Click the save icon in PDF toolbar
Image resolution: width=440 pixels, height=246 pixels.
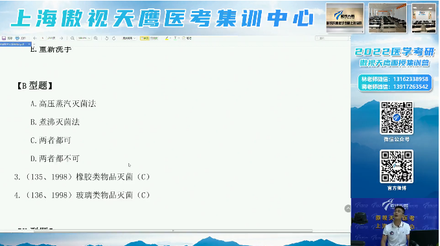(x=4, y=38)
